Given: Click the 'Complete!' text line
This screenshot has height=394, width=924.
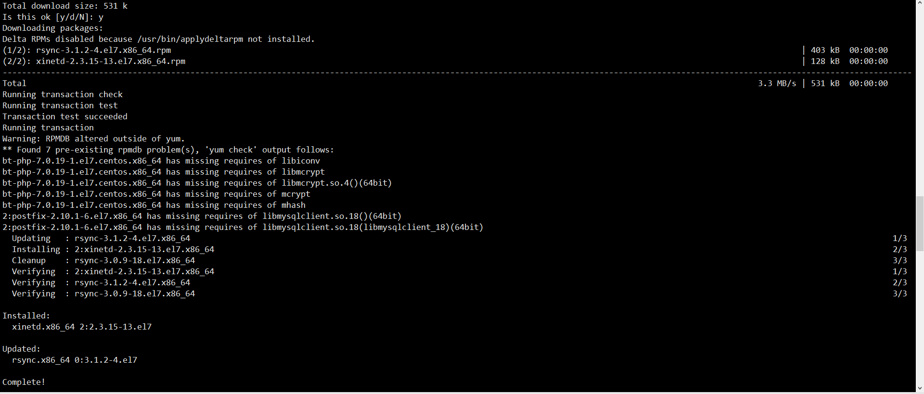Looking at the screenshot, I should [x=24, y=382].
